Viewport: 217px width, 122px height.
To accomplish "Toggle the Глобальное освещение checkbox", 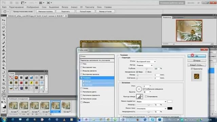I will [x=144, y=89].
